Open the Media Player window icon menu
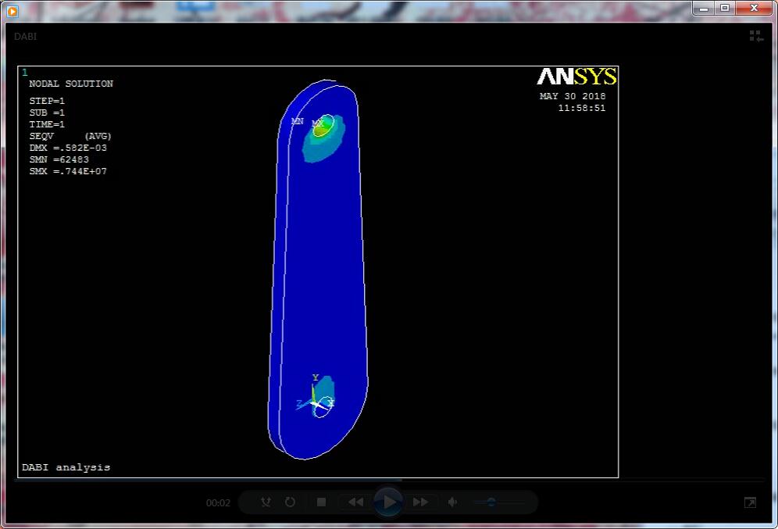778x529 pixels. [x=12, y=11]
